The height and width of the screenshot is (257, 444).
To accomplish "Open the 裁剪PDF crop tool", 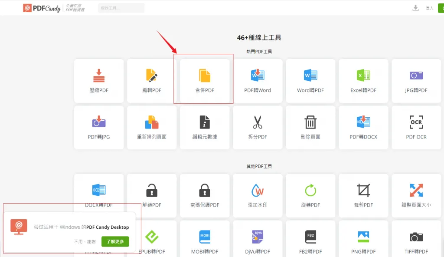I will [363, 196].
